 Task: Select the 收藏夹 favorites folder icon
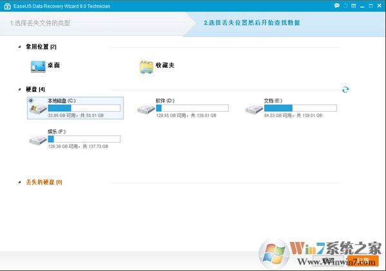pyautogui.click(x=146, y=67)
